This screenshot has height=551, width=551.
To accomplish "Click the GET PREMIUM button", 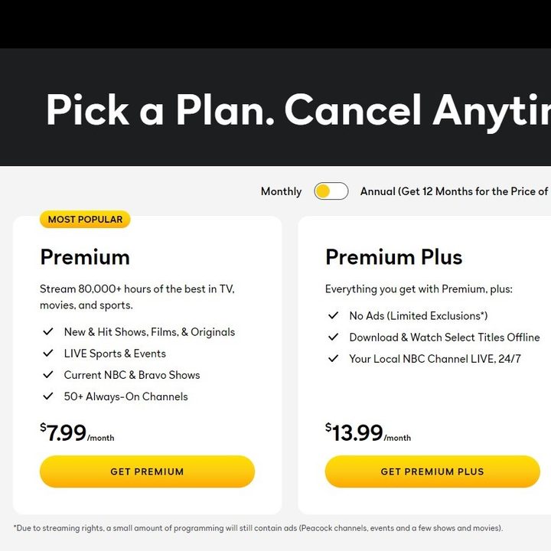I will [147, 471].
